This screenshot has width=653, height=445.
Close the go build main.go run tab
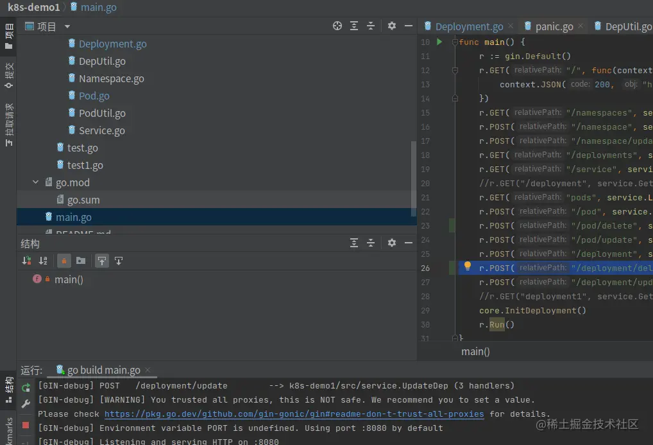pos(148,370)
